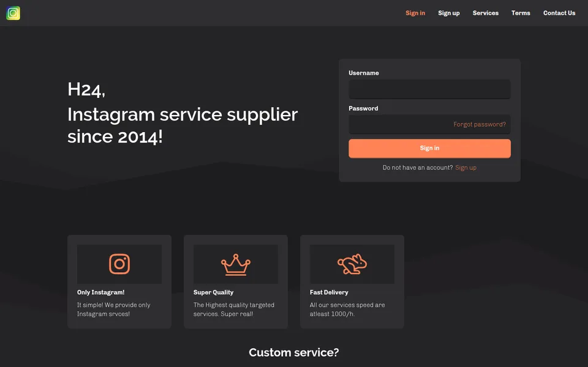
Task: Open the Services page
Action: coord(486,13)
